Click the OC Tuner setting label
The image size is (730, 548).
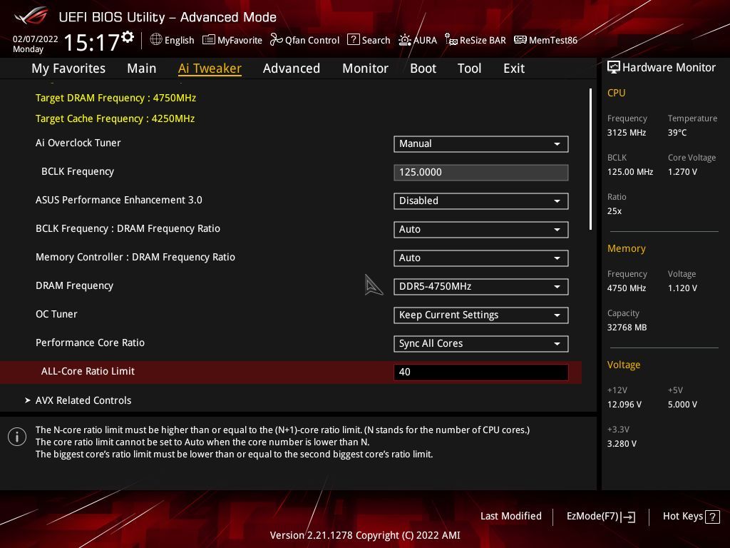[x=56, y=314]
